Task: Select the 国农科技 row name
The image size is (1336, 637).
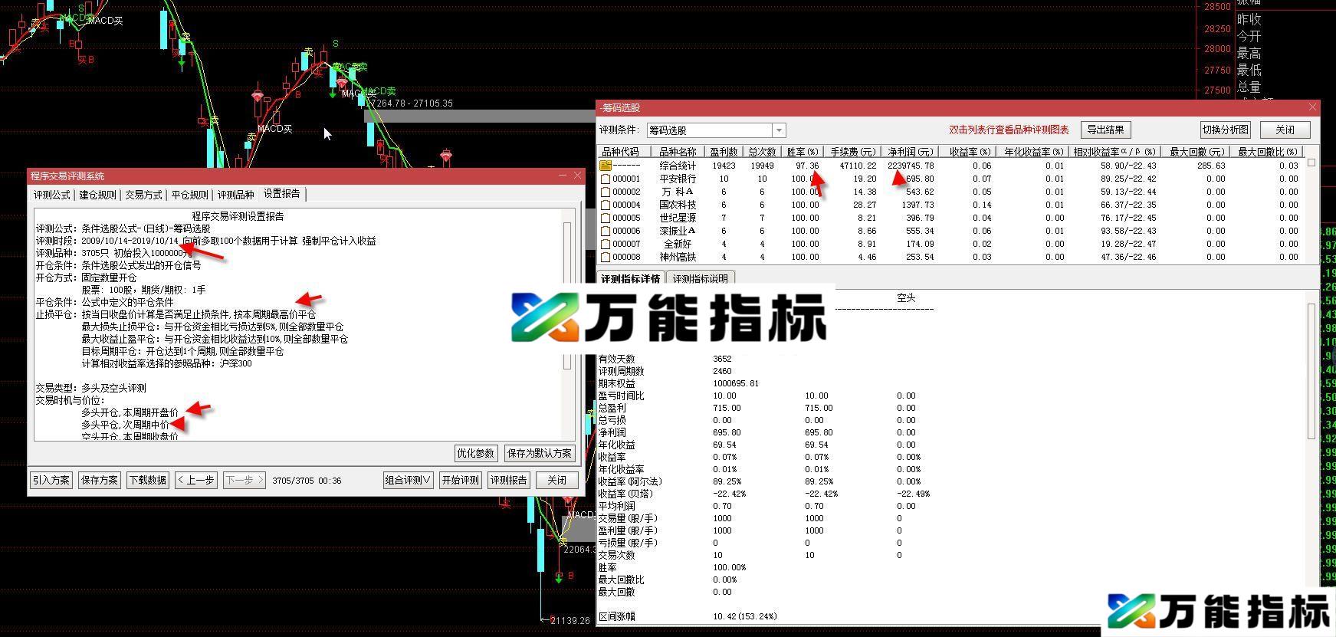Action: [678, 205]
